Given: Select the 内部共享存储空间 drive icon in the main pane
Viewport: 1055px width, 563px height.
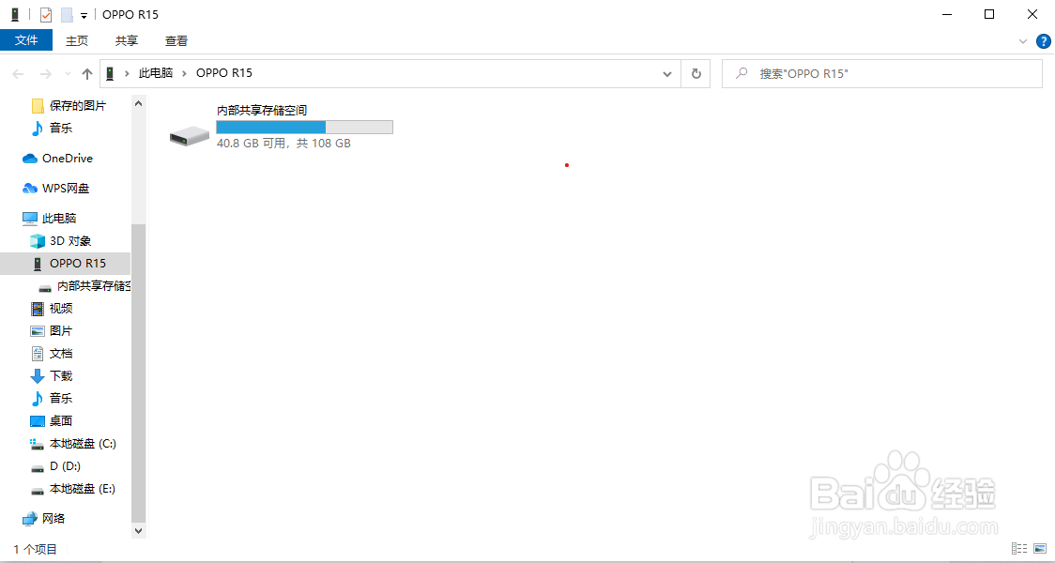Looking at the screenshot, I should (189, 135).
